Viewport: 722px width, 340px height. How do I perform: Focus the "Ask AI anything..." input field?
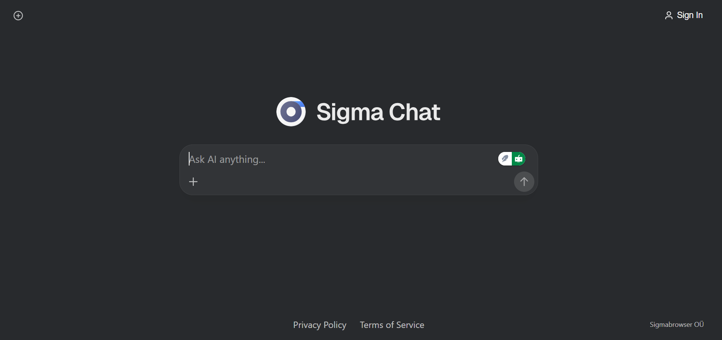(338, 159)
